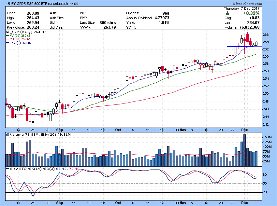
Task: Select the green MA(20) legend line
Action: pos(7,36)
